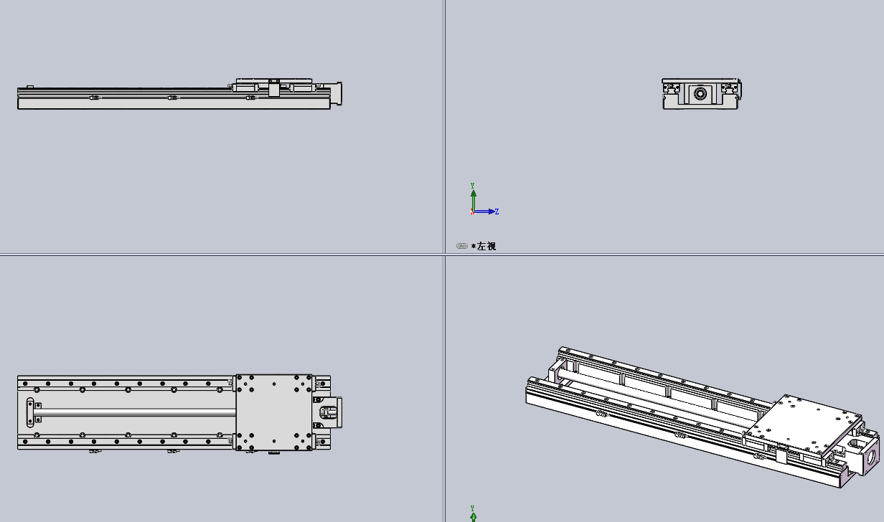Click the red X axis label of the triad
The height and width of the screenshot is (522, 884).
click(471, 213)
